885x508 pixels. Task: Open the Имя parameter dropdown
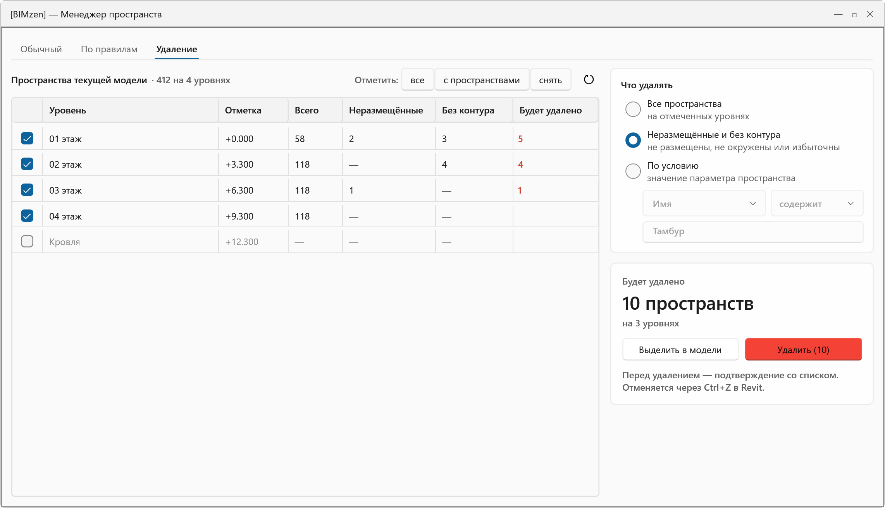704,204
